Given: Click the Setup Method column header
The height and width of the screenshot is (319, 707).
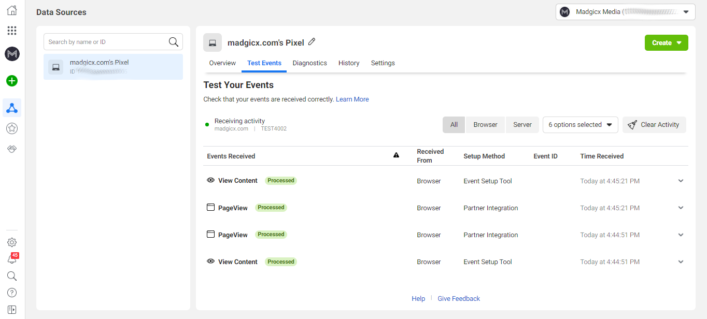Looking at the screenshot, I should click(484, 156).
